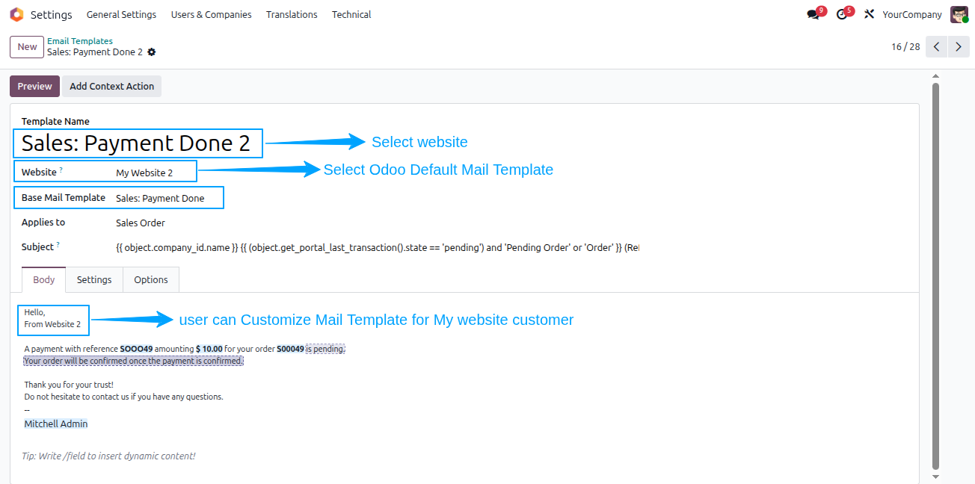The height and width of the screenshot is (484, 975).
Task: Click Add Context Action button
Action: pos(112,86)
